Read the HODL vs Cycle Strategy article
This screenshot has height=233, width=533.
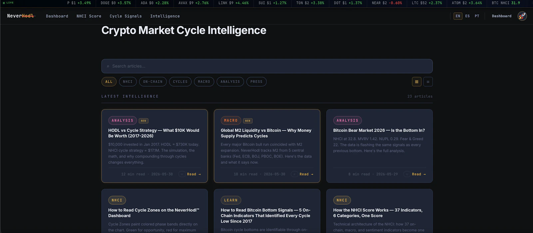pos(194,174)
